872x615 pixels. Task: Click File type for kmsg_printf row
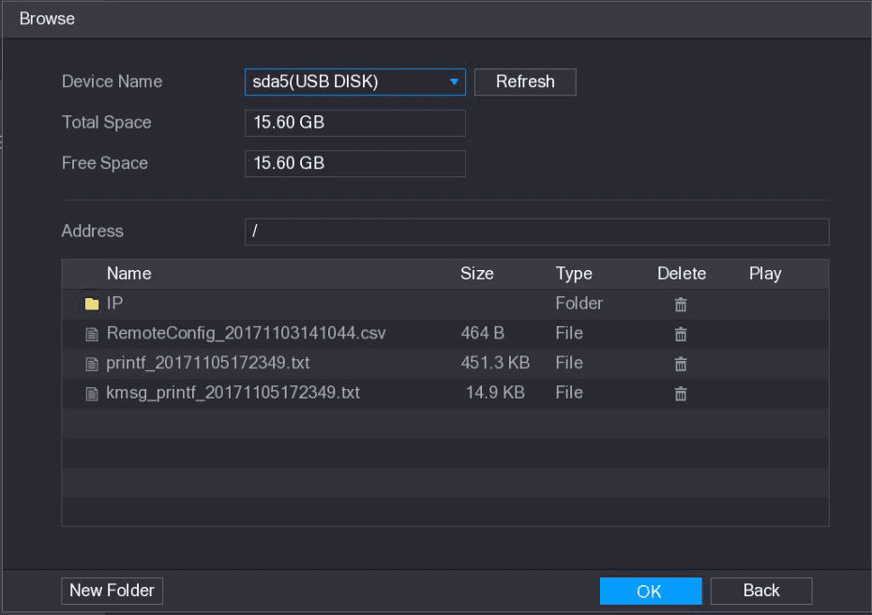coord(569,393)
